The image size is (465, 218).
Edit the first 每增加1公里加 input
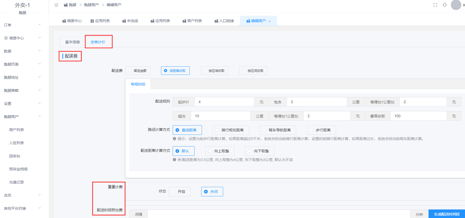(423, 102)
